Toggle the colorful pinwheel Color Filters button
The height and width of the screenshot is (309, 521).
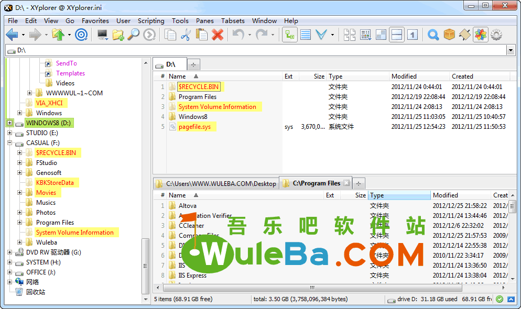pos(481,35)
